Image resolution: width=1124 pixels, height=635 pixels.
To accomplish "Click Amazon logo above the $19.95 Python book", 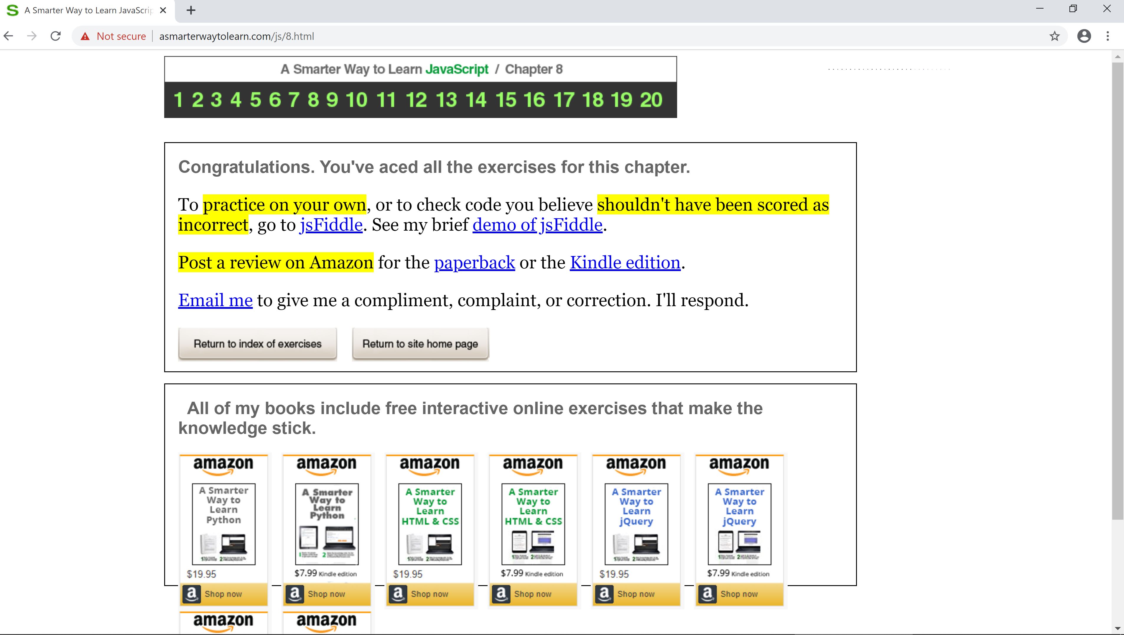I will [223, 466].
